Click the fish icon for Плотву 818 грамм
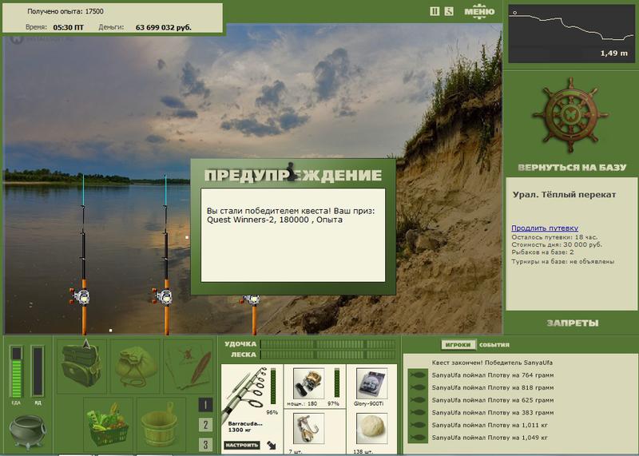The width and height of the screenshot is (639, 456). [x=418, y=387]
